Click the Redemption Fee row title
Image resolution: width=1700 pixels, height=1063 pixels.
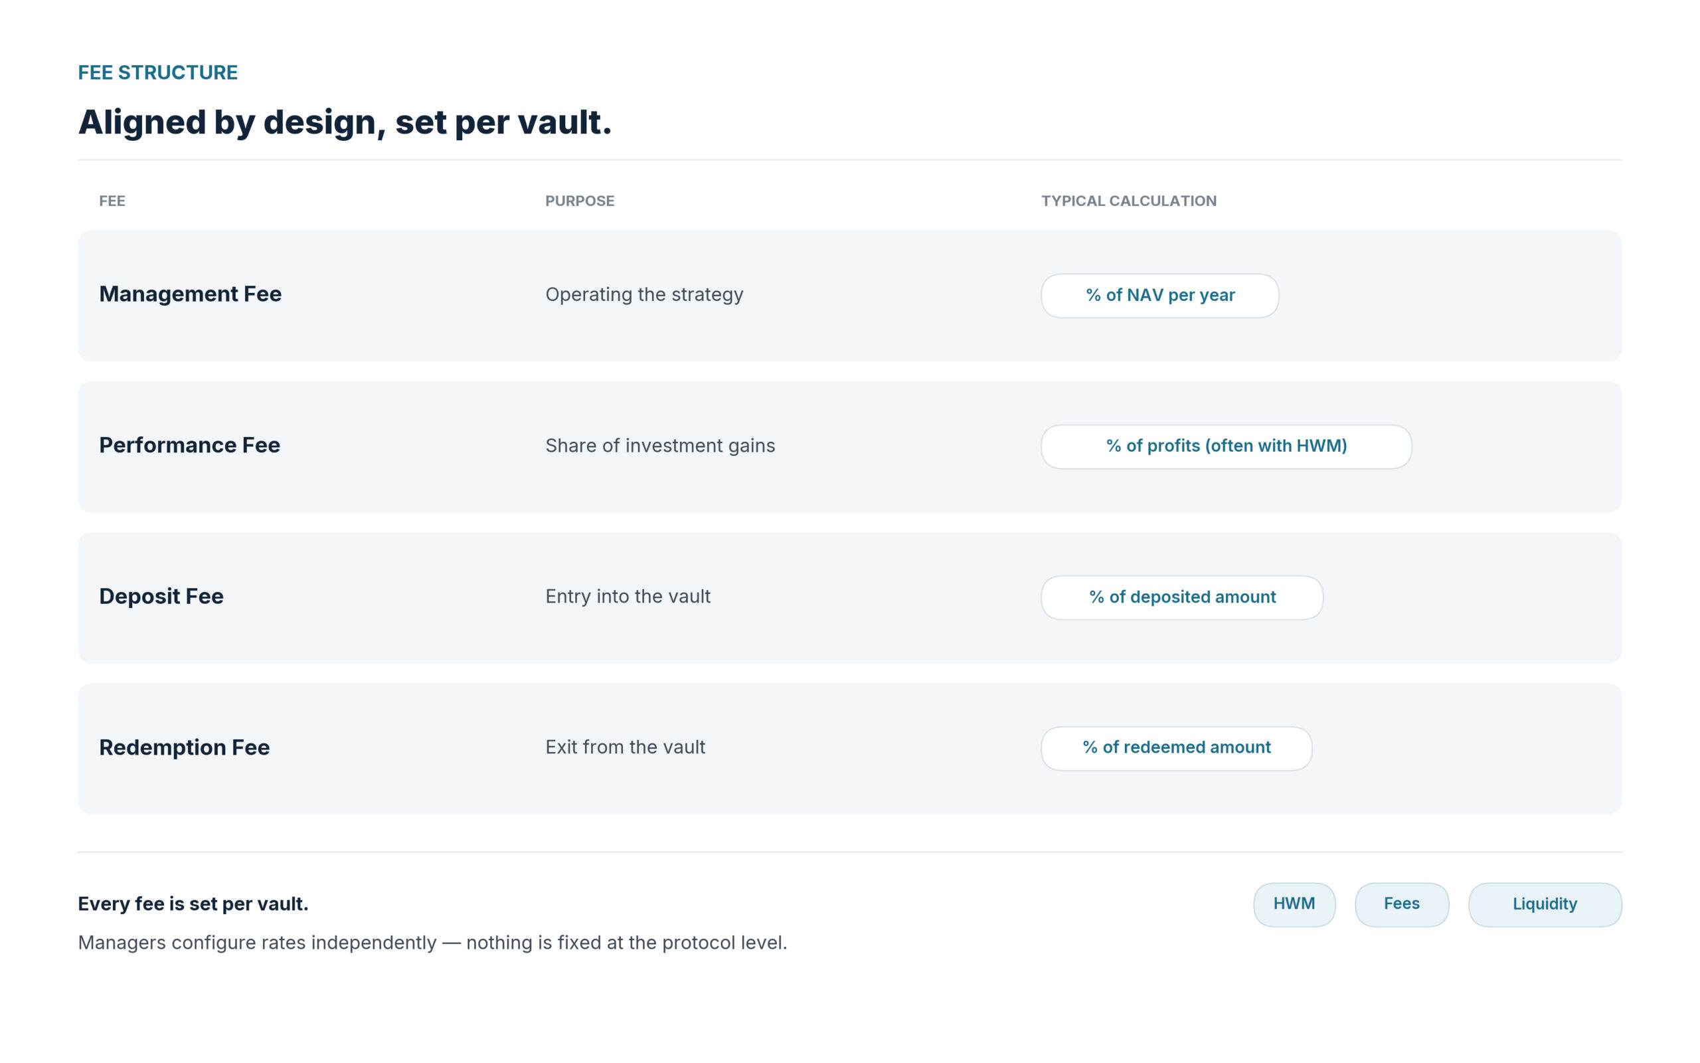(184, 747)
